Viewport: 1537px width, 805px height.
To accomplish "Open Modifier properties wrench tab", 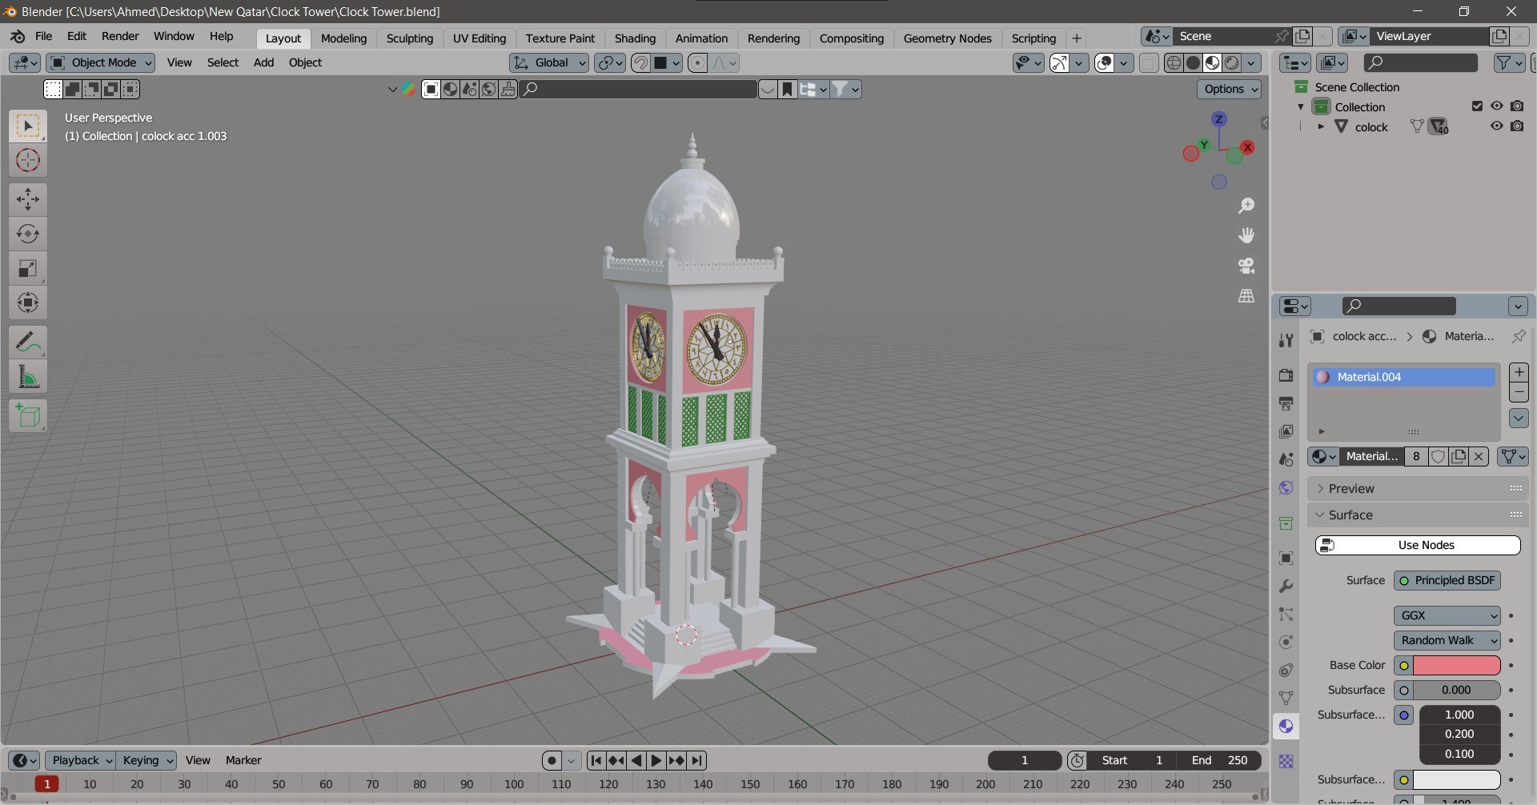I will click(1286, 587).
